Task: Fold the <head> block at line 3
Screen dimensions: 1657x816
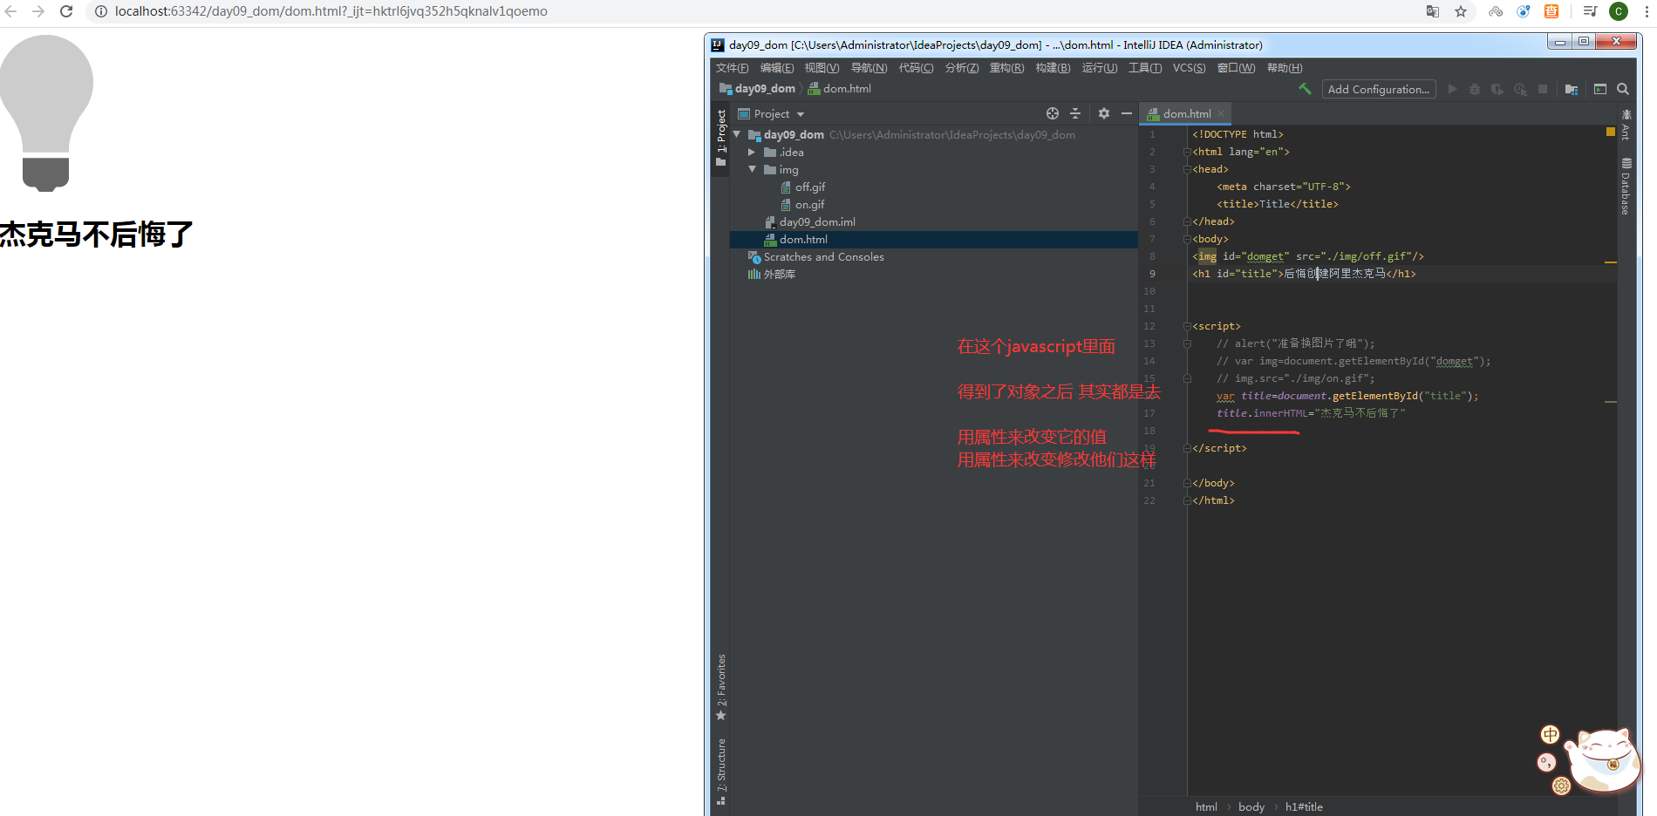Action: point(1187,169)
